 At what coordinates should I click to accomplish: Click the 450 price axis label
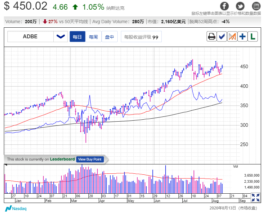pos(244,67)
